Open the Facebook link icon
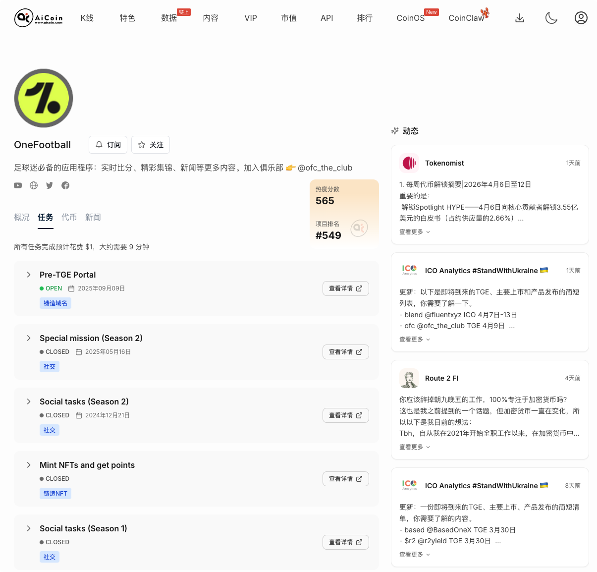The height and width of the screenshot is (572, 597). [65, 185]
